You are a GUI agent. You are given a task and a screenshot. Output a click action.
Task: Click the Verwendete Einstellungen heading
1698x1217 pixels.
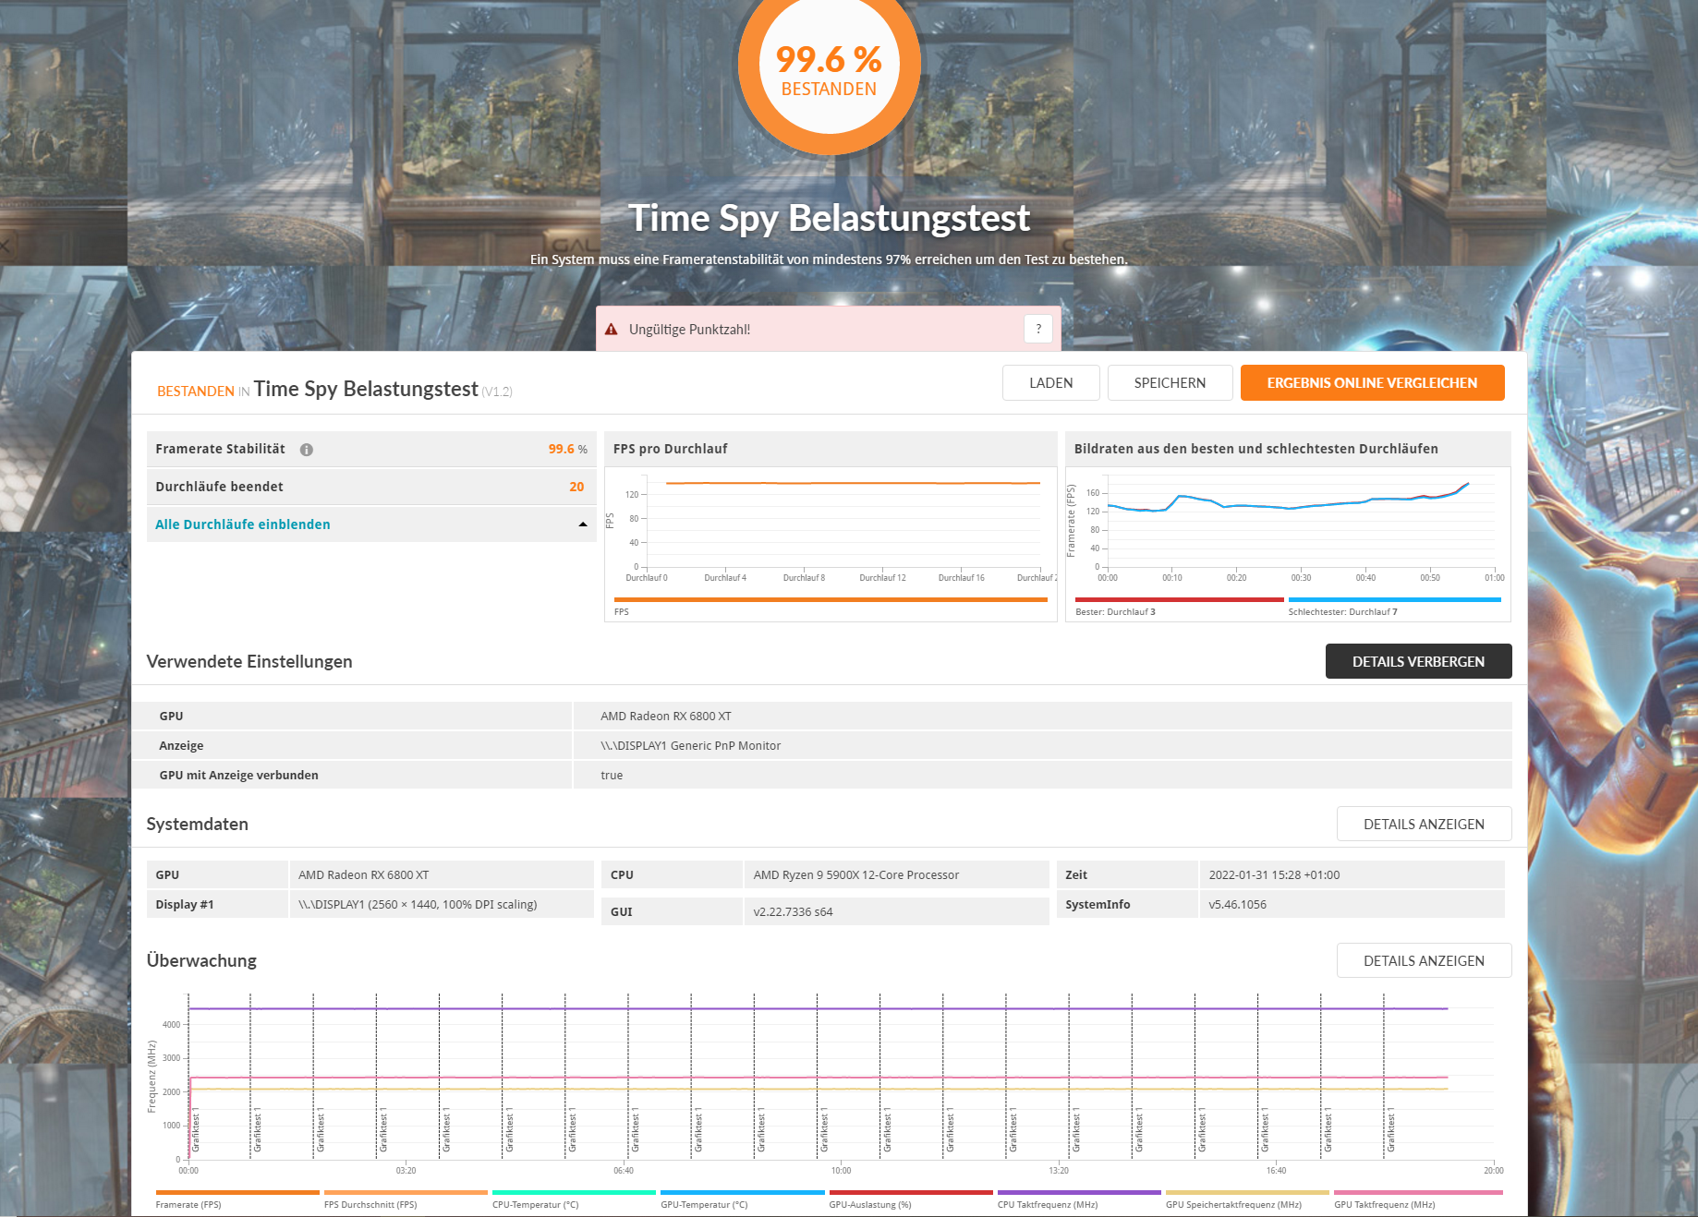pyautogui.click(x=249, y=661)
